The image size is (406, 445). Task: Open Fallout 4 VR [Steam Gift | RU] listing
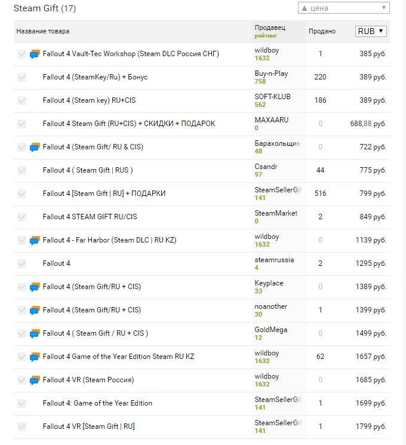88,426
